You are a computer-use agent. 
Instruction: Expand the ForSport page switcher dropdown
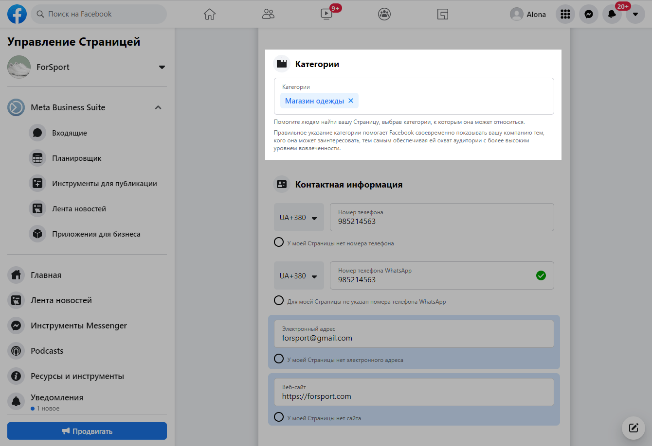162,67
